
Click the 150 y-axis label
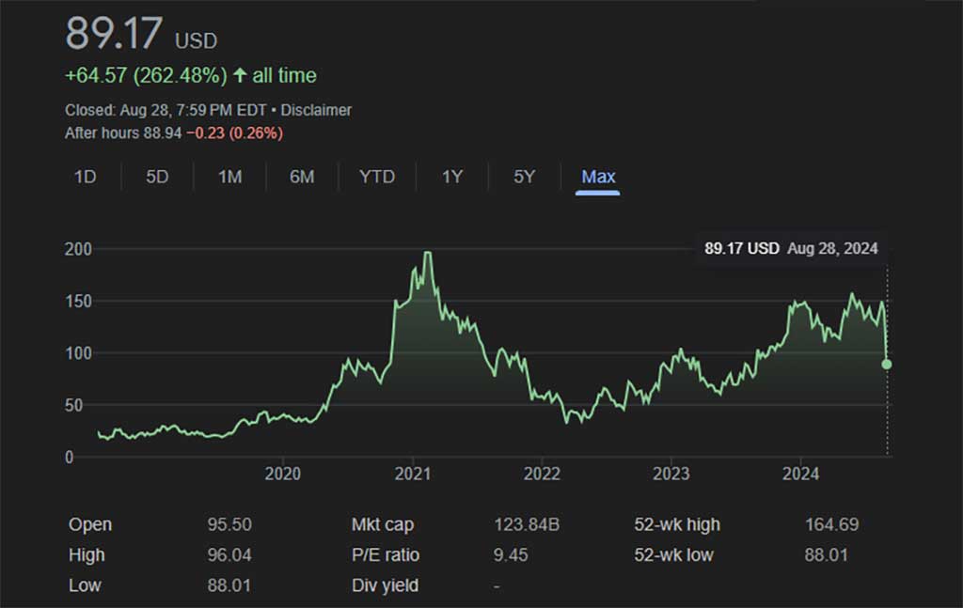(78, 302)
